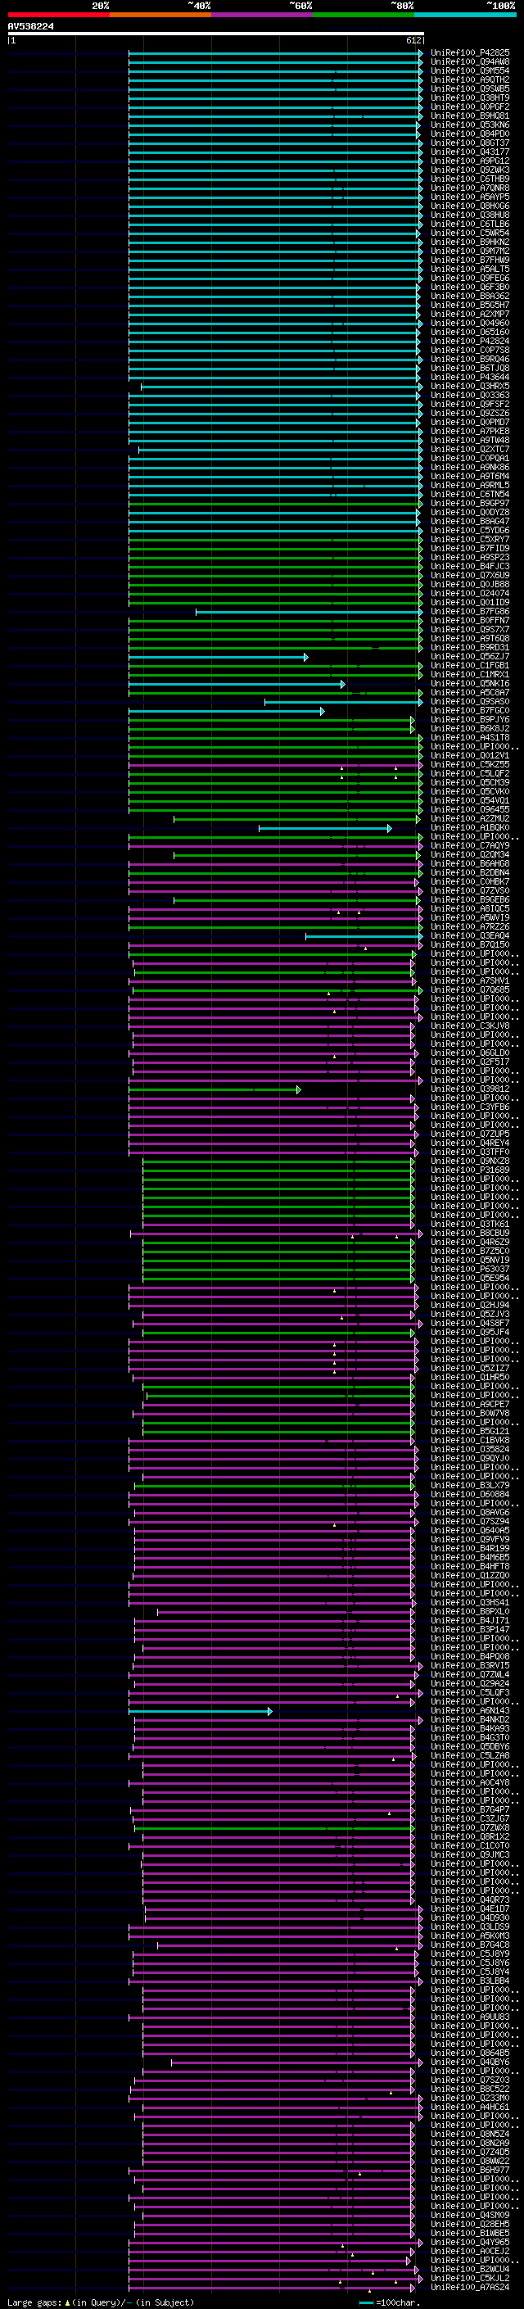Select hit label UniRef100_Q9SAS0
The width and height of the screenshot is (524, 2309).
click(x=470, y=702)
